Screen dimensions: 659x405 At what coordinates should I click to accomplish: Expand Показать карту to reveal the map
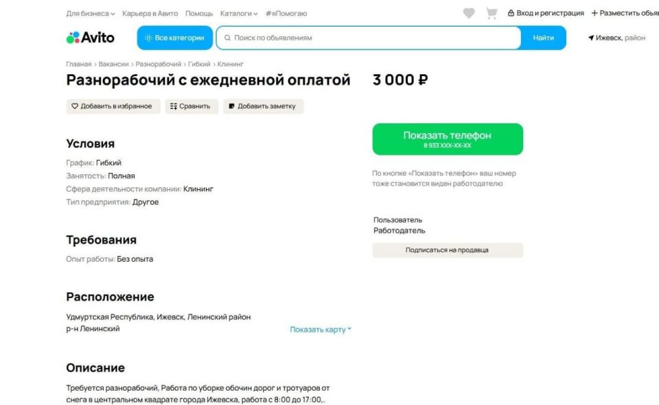319,329
